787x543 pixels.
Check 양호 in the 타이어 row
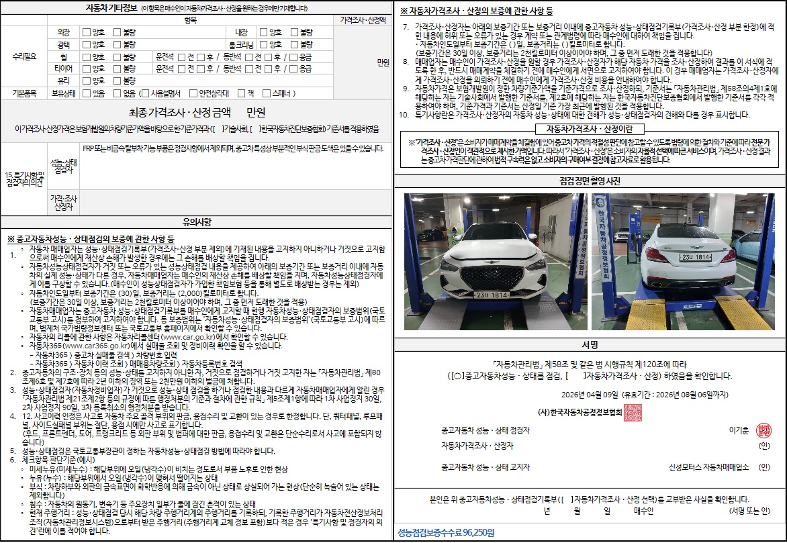[87, 68]
